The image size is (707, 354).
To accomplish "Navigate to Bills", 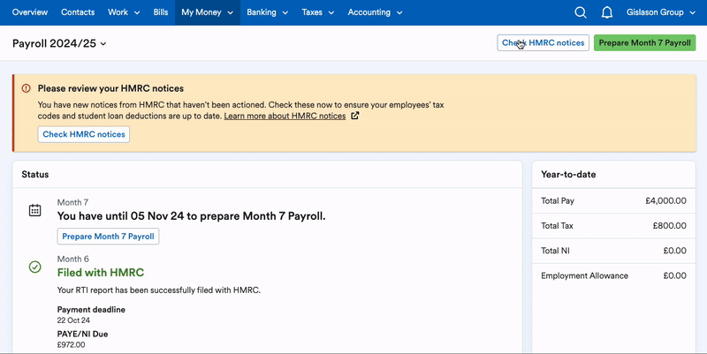I will (161, 12).
